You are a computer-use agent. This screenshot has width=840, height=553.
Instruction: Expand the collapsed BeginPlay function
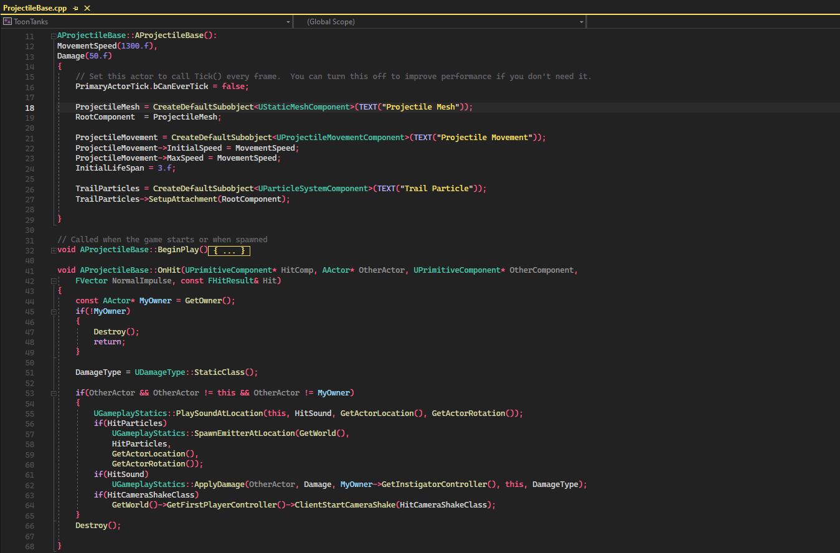click(52, 250)
